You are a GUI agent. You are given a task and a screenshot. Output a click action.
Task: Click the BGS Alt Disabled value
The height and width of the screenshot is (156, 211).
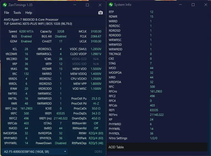coord(61,36)
